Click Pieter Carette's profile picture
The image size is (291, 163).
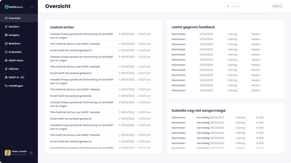coord(7,152)
